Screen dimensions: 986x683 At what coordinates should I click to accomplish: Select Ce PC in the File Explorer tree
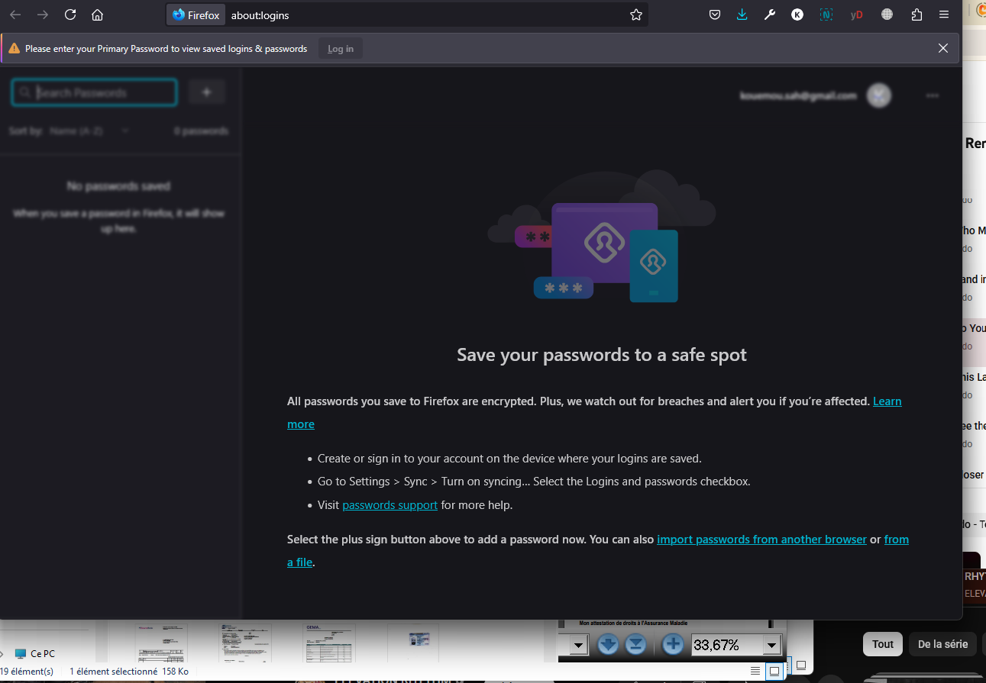tap(35, 654)
